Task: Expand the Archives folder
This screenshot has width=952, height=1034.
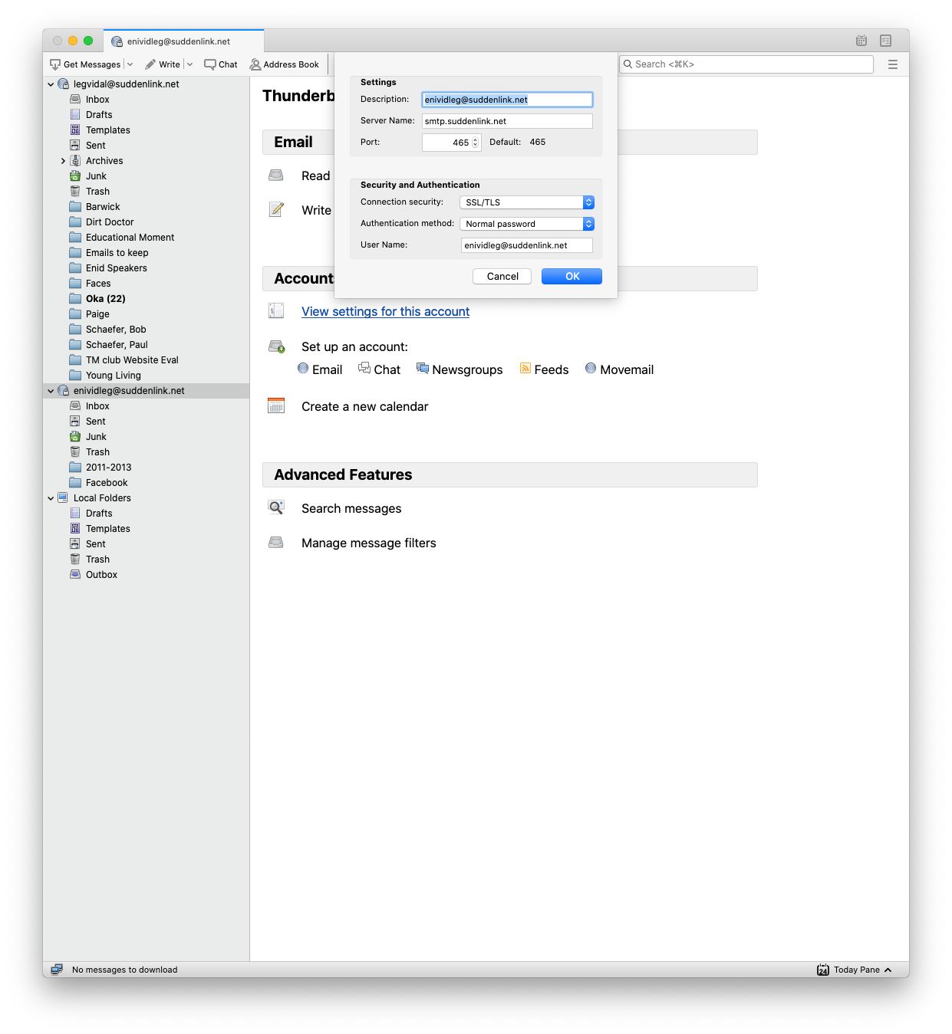Action: click(x=63, y=161)
